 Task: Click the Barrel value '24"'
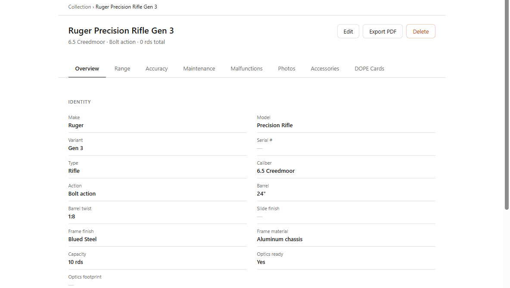pyautogui.click(x=261, y=193)
